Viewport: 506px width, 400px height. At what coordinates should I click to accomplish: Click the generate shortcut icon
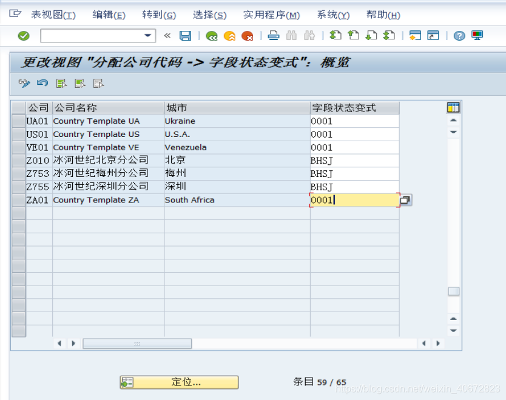433,35
